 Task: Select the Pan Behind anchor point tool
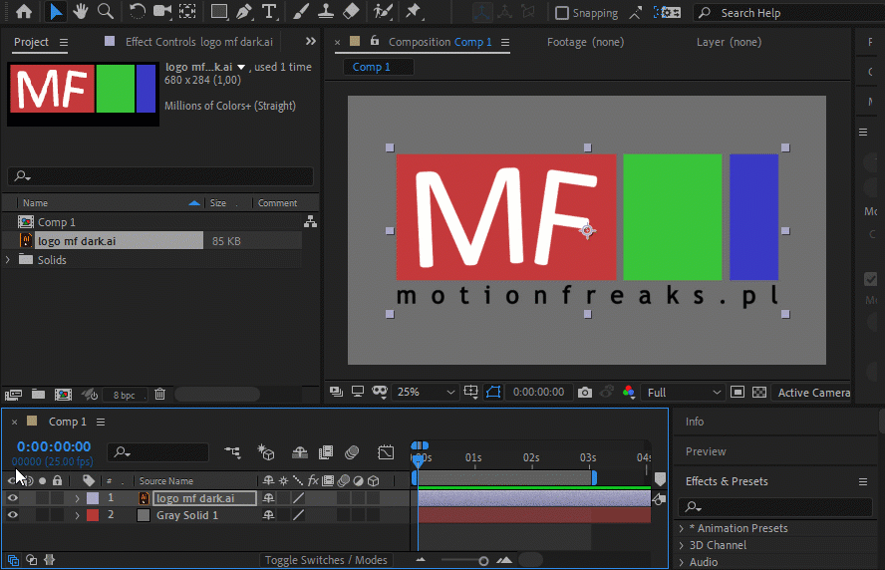(187, 11)
